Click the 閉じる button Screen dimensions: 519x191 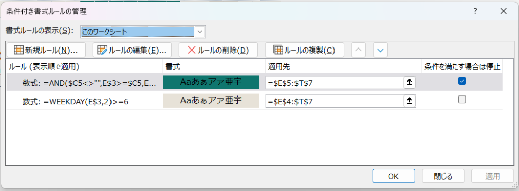point(443,176)
